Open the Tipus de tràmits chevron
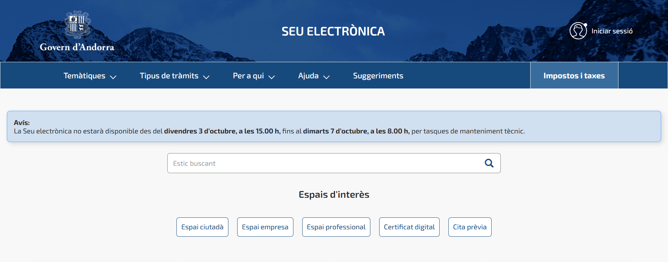 (x=206, y=77)
